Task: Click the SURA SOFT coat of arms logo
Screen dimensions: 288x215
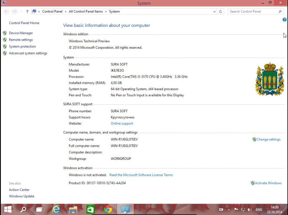Action: [x=270, y=79]
